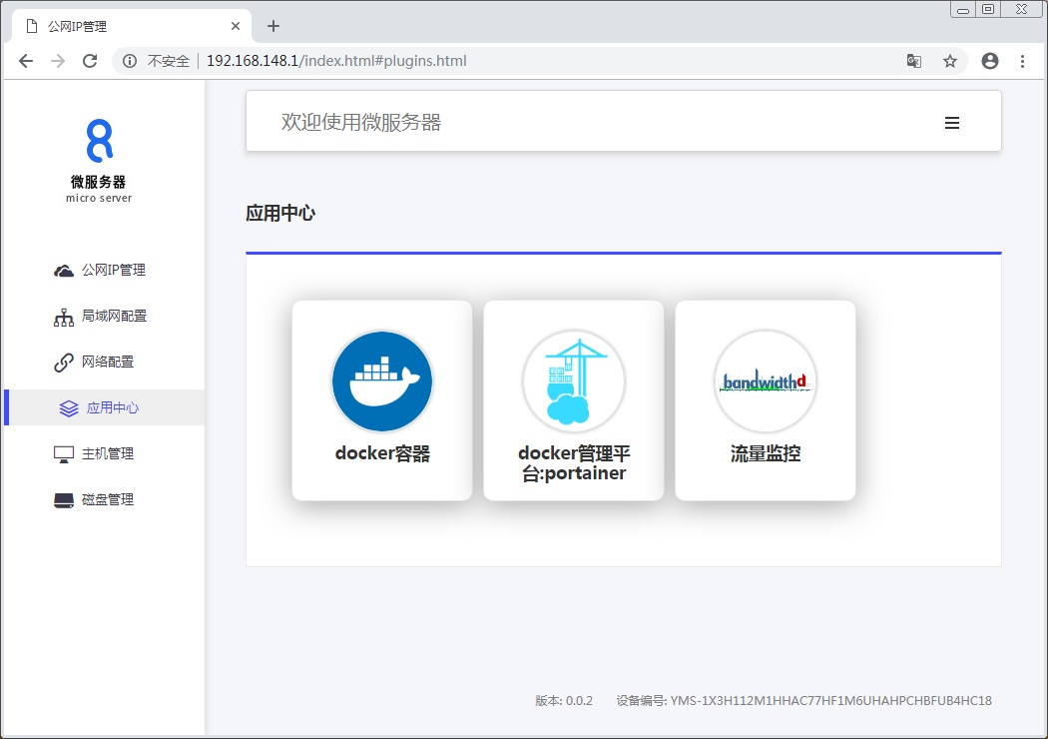Click the docker管理平台:portainer card title
Image resolution: width=1048 pixels, height=739 pixels.
pos(574,463)
